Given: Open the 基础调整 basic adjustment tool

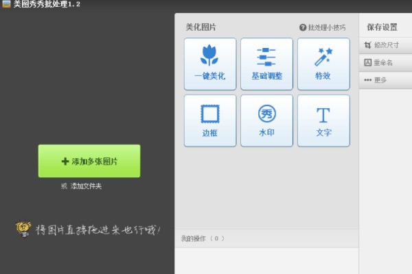Looking at the screenshot, I should tap(266, 64).
